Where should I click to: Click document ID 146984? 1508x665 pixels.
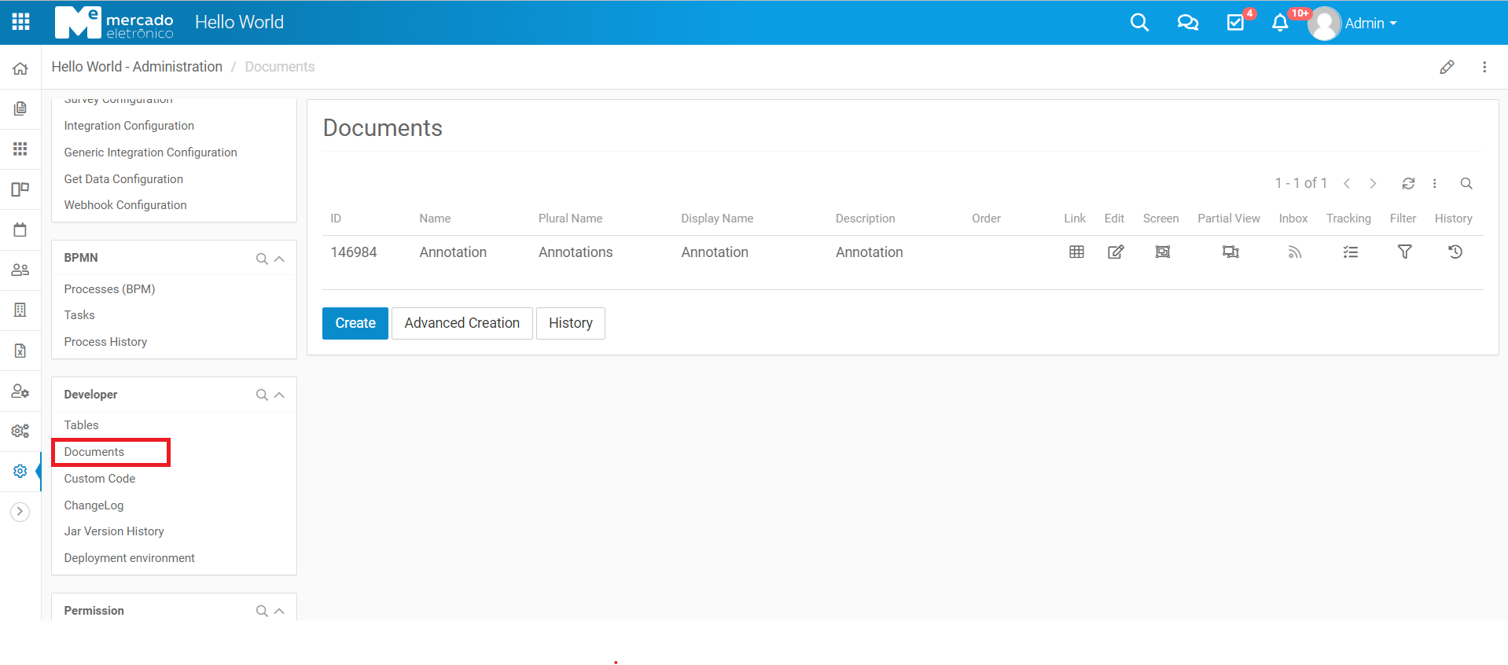click(x=354, y=252)
